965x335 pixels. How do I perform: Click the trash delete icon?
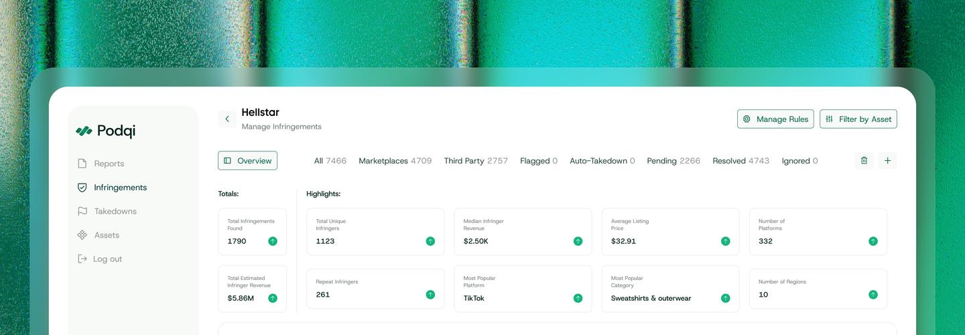[x=864, y=161]
